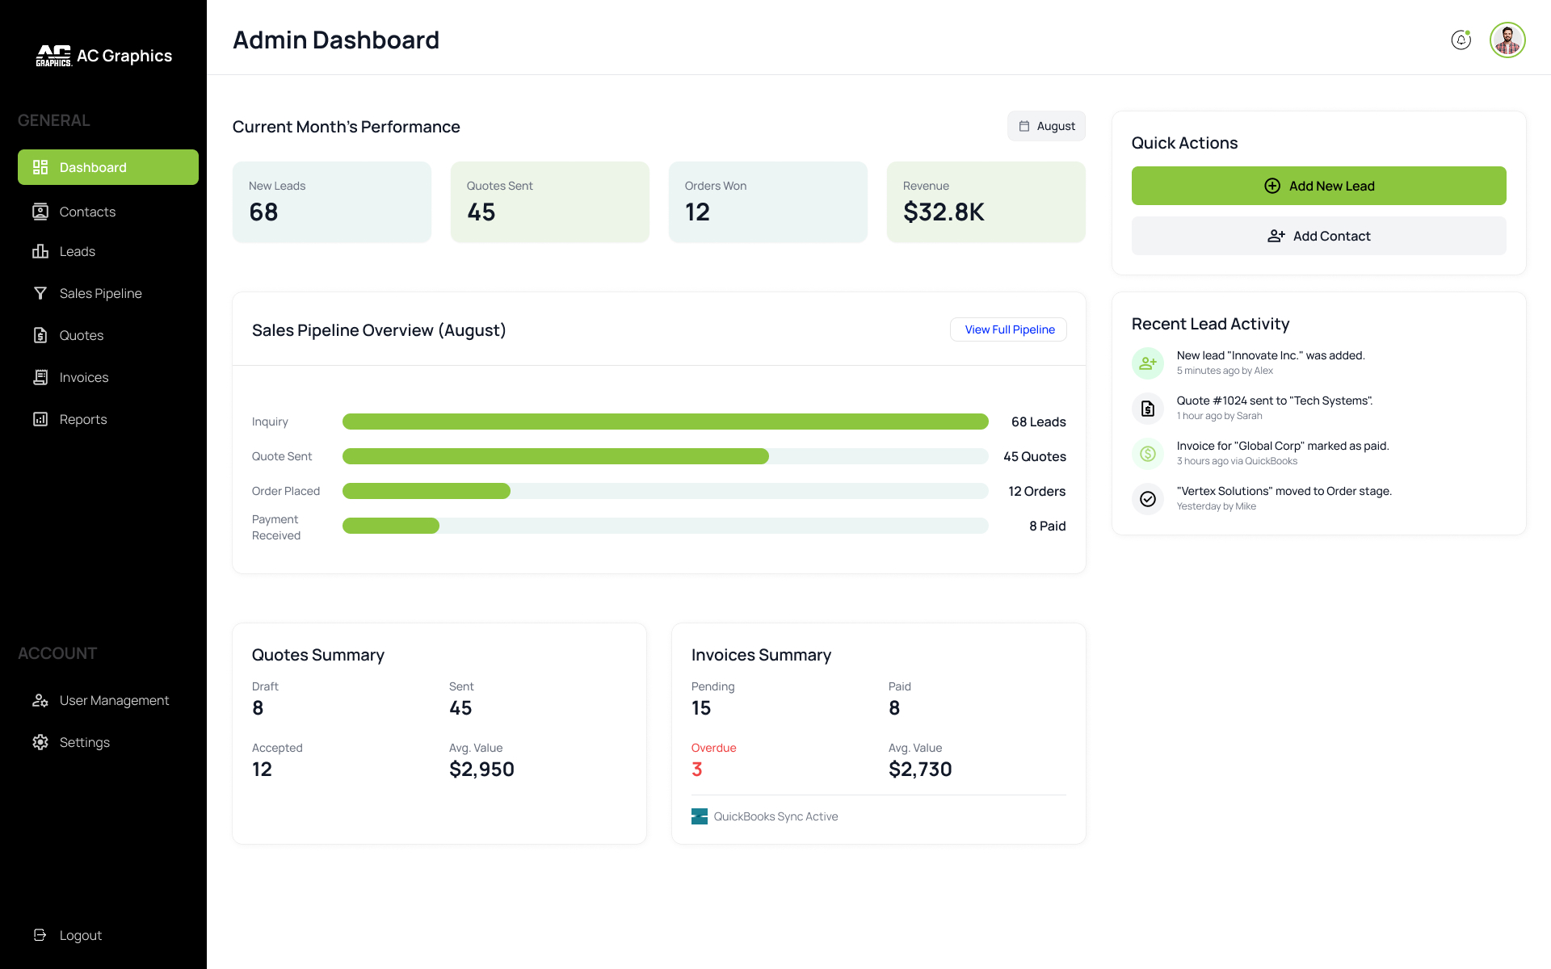1551x969 pixels.
Task: Click the Quotes document icon
Action: click(x=40, y=335)
